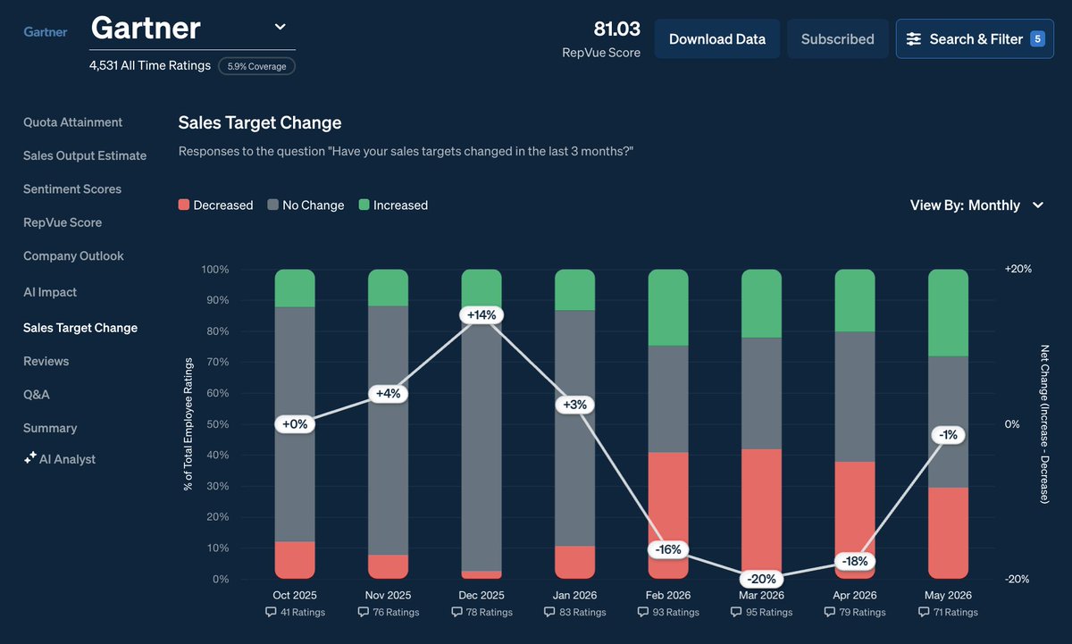This screenshot has width=1072, height=644.
Task: Click the comment icon under Dec 2025
Action: click(x=456, y=612)
